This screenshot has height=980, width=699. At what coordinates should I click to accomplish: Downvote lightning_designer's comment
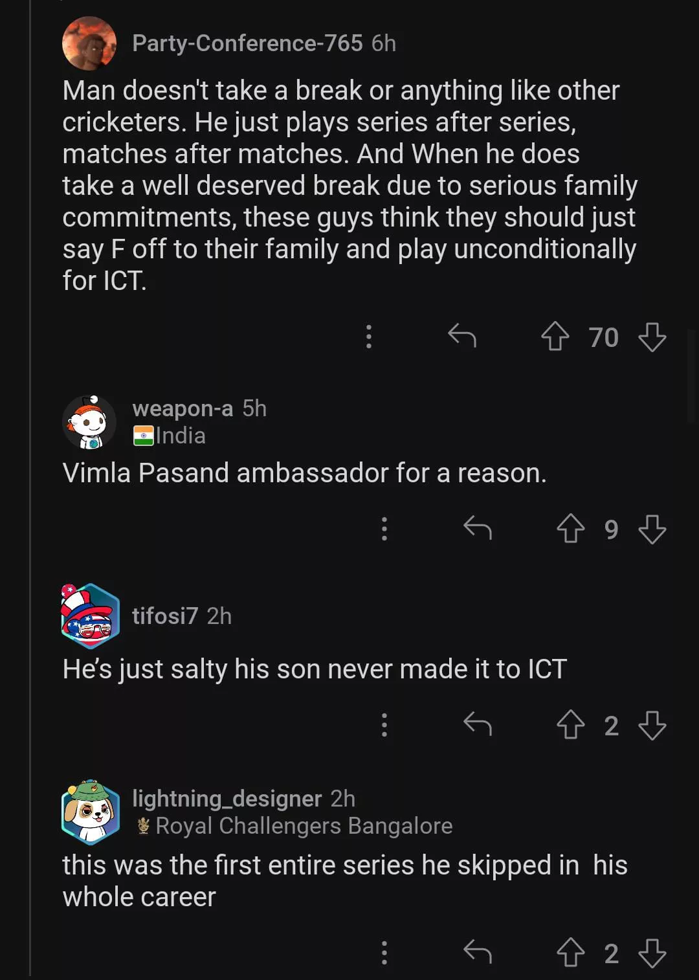652,953
